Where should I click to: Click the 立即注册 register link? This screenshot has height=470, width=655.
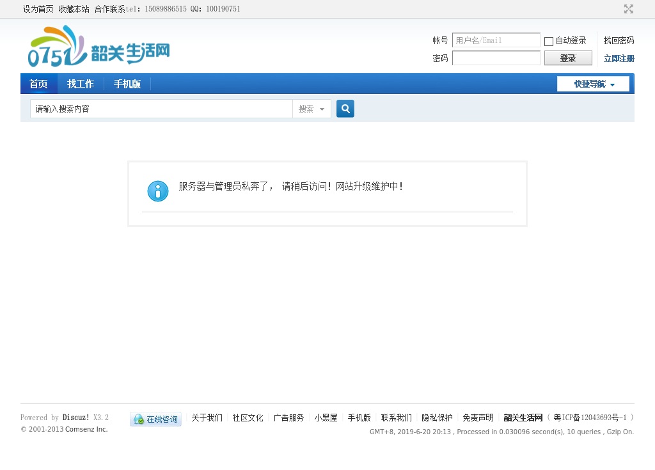[619, 59]
